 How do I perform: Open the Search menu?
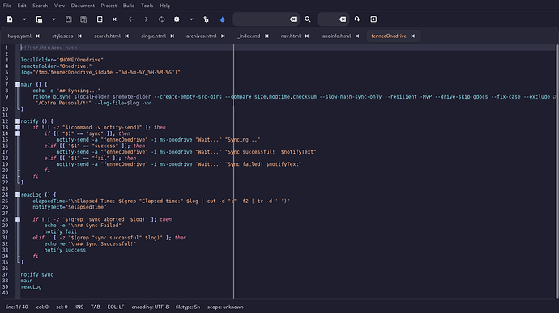(x=40, y=6)
